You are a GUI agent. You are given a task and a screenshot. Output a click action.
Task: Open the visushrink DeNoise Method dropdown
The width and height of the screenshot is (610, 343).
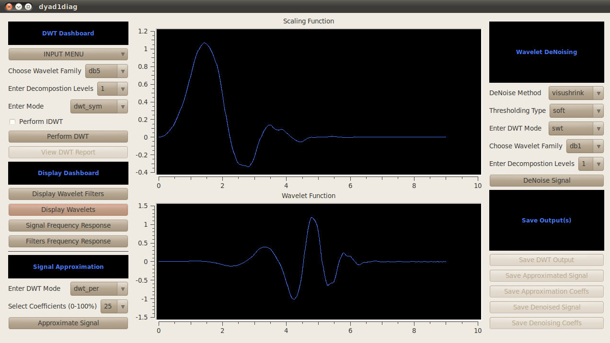[576, 93]
